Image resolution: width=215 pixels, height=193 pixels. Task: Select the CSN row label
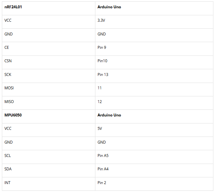tap(8, 61)
